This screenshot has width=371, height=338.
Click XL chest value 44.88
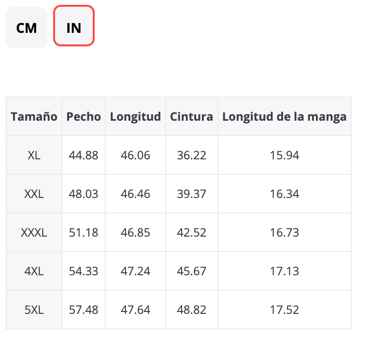pos(84,155)
